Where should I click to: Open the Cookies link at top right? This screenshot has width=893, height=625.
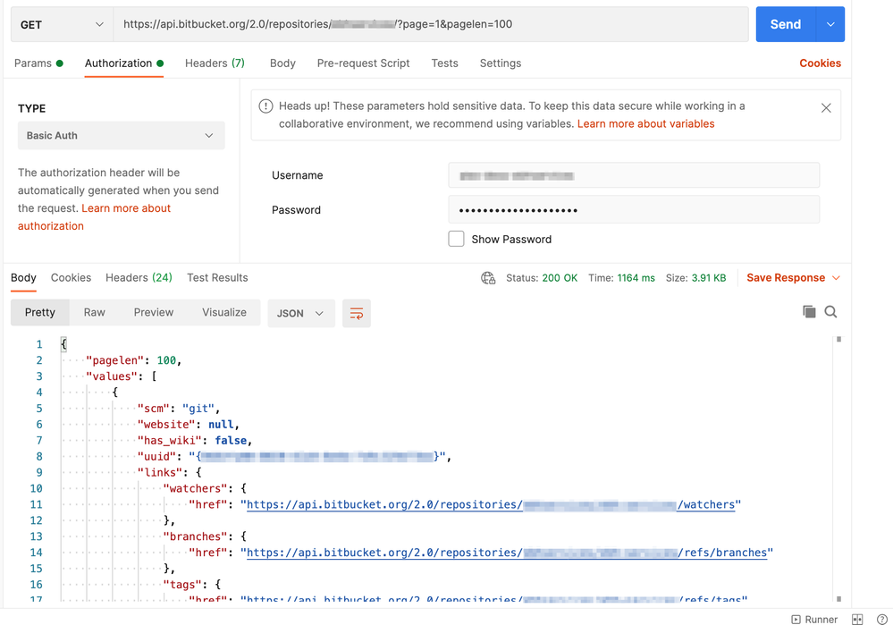point(820,63)
